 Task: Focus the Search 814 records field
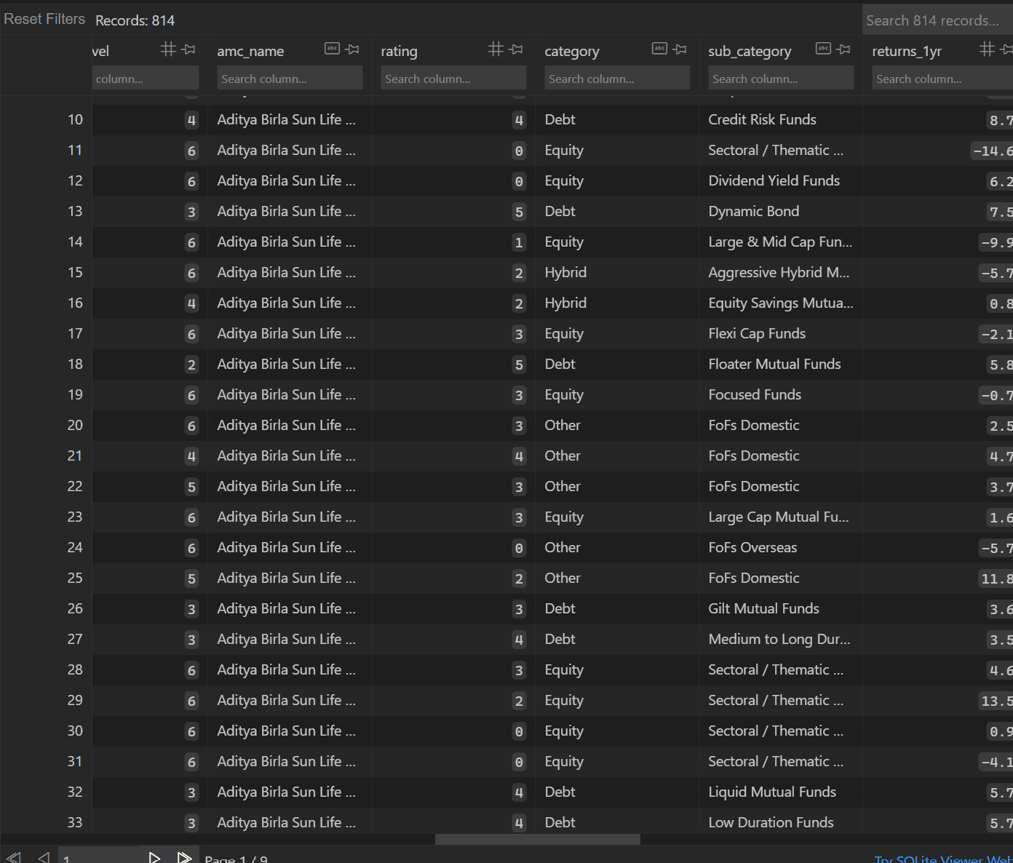pyautogui.click(x=937, y=20)
